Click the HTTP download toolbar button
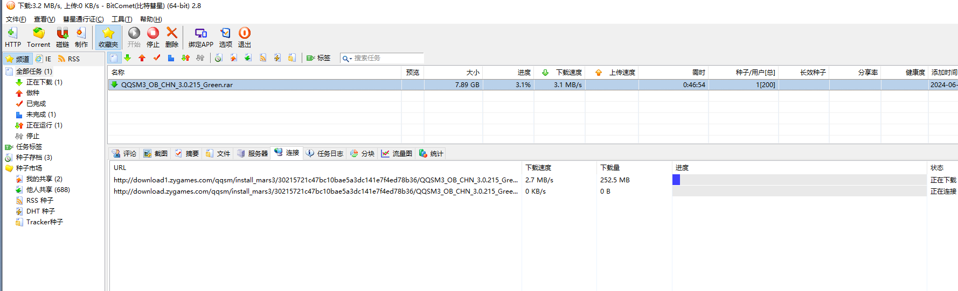The height and width of the screenshot is (291, 958). pyautogui.click(x=12, y=38)
